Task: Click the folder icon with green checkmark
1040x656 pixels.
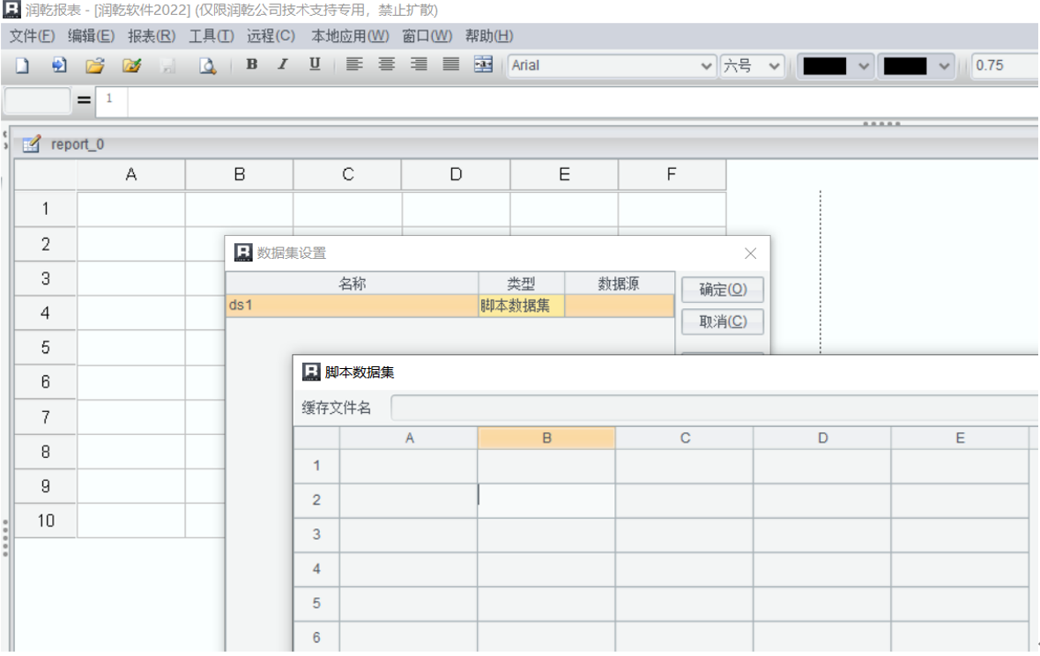Action: (131, 65)
